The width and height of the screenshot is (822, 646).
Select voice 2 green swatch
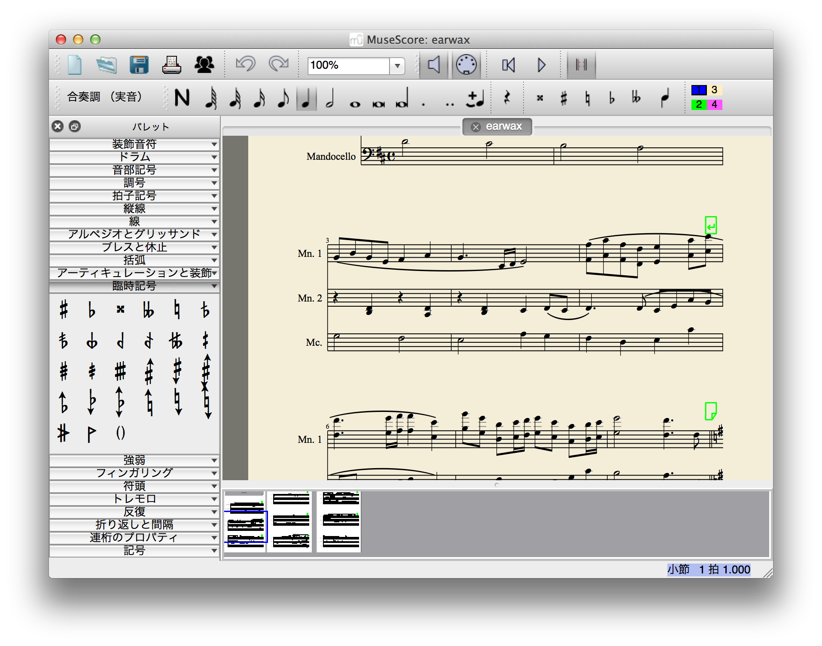(699, 104)
